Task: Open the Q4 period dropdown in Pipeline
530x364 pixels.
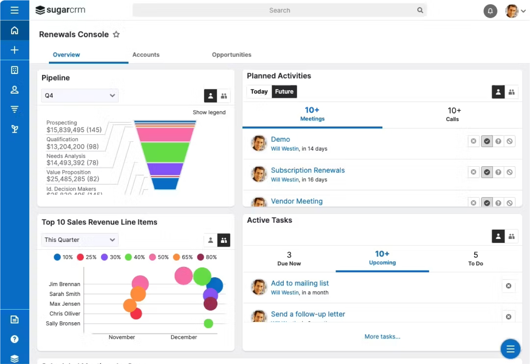Action: [x=80, y=96]
